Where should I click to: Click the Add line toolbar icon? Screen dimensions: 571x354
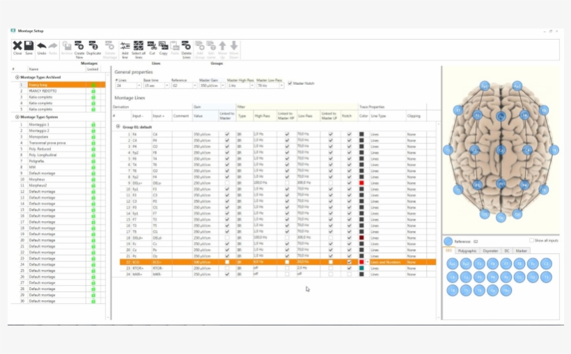click(x=125, y=47)
